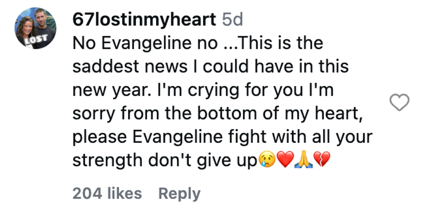Like the comment with the heart icon
The height and width of the screenshot is (207, 428).
[399, 102]
